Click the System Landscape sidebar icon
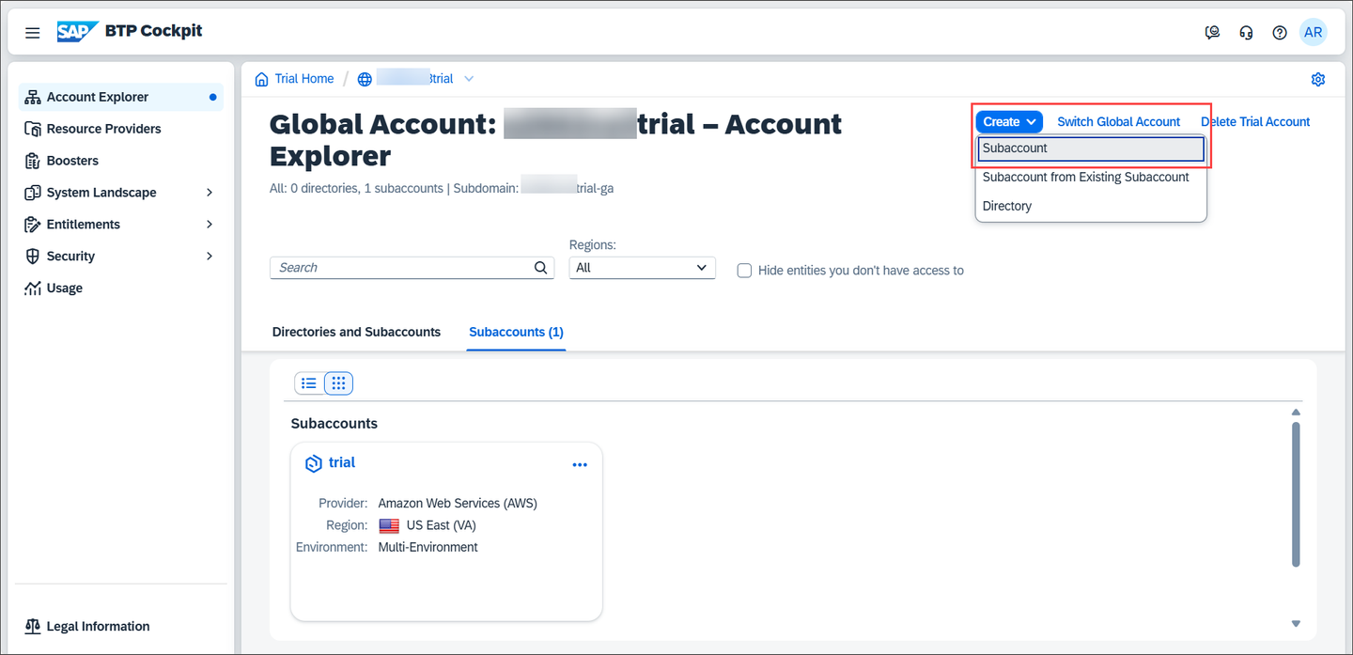 coord(33,193)
